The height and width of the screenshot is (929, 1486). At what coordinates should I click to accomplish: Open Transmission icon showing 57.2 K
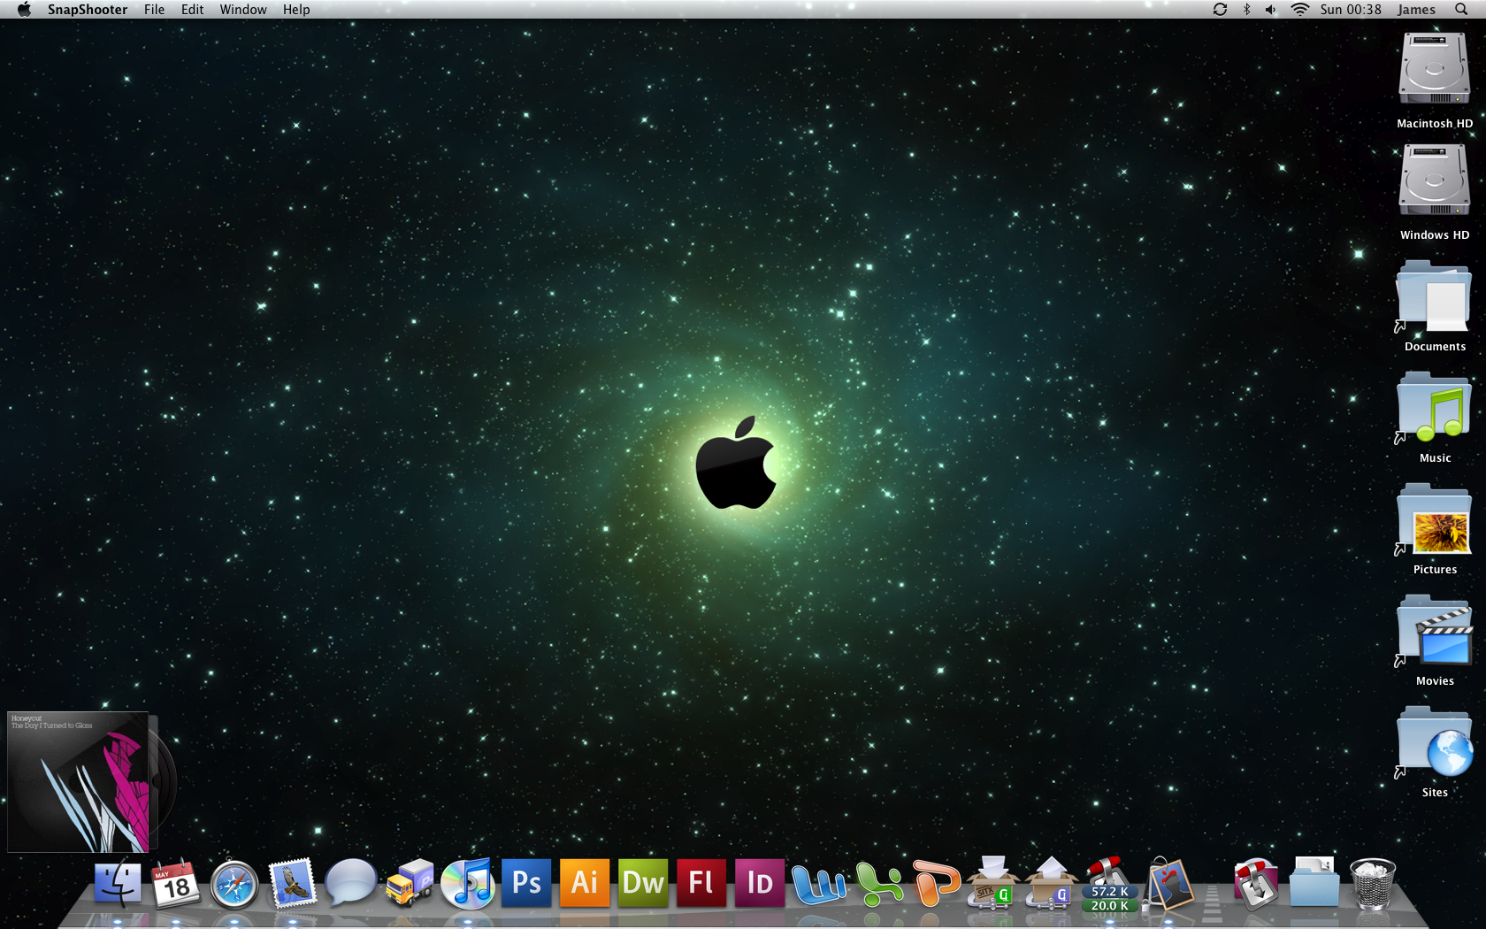(1109, 884)
